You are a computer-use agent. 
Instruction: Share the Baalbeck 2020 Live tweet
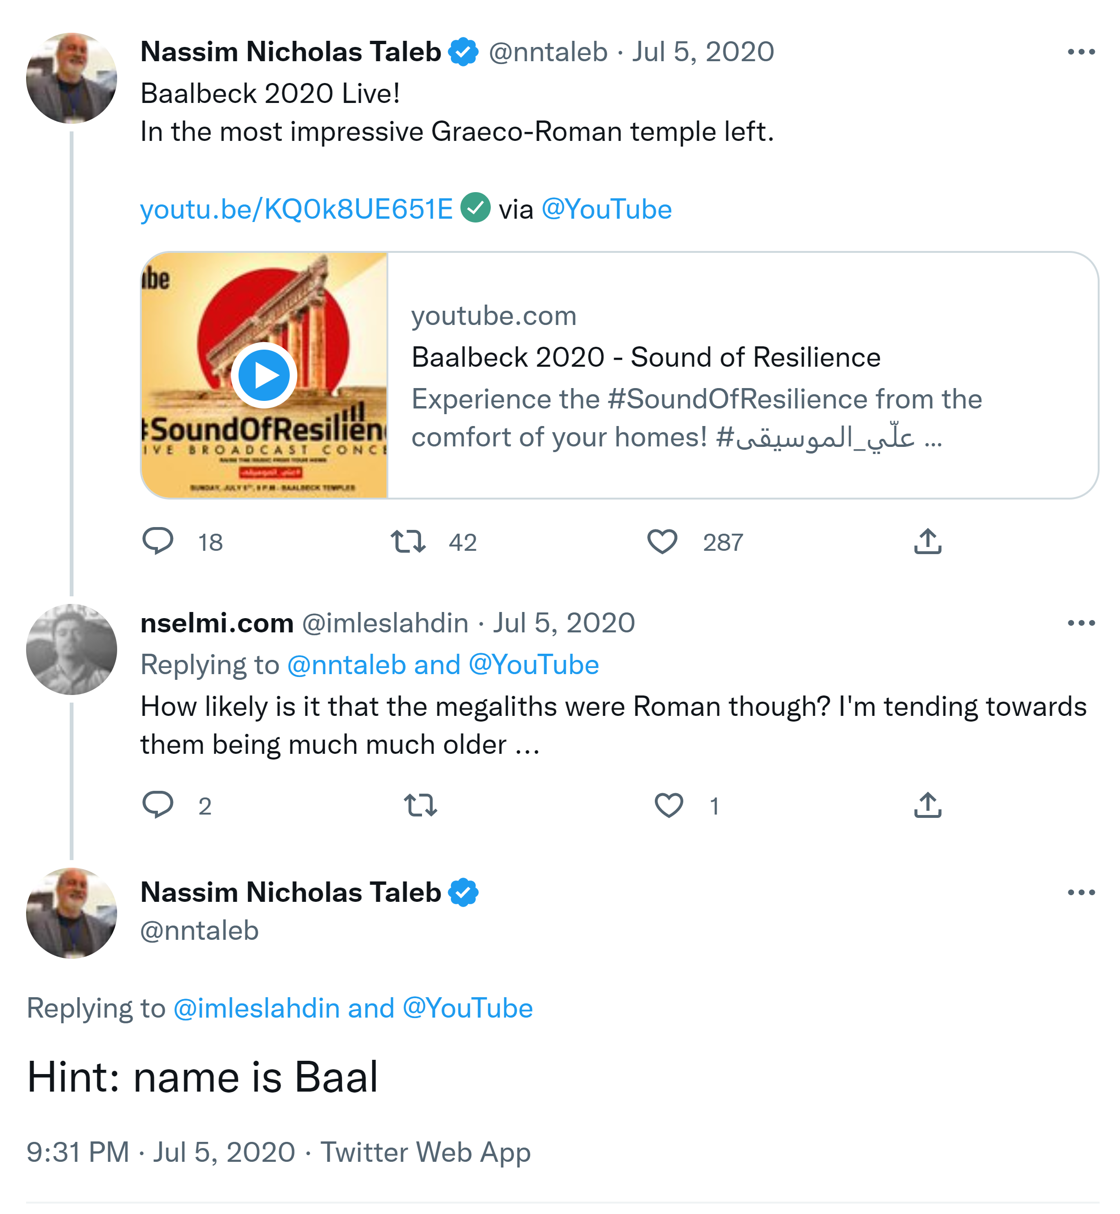pos(927,541)
